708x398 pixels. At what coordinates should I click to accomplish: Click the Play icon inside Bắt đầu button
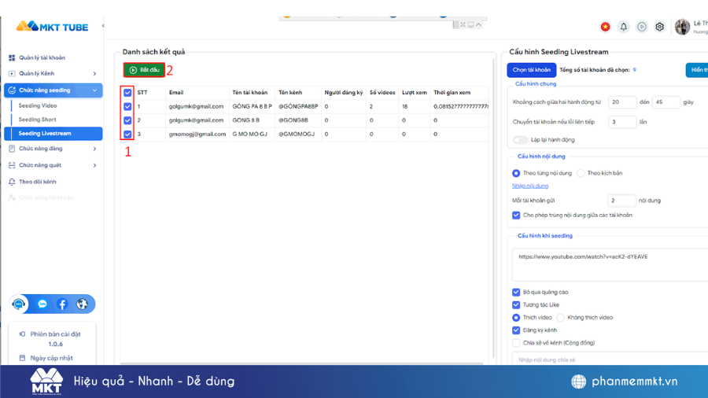point(133,70)
